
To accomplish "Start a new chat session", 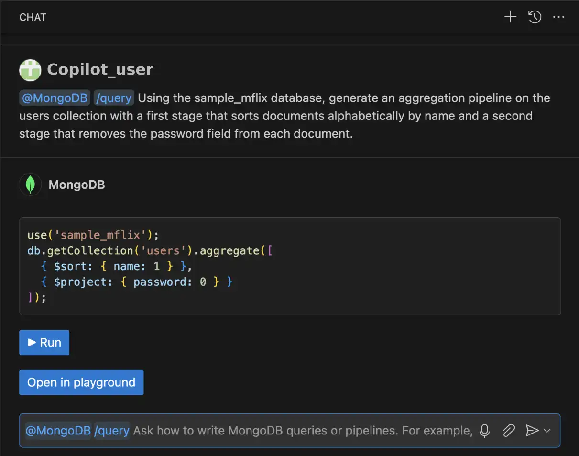I will tap(510, 17).
